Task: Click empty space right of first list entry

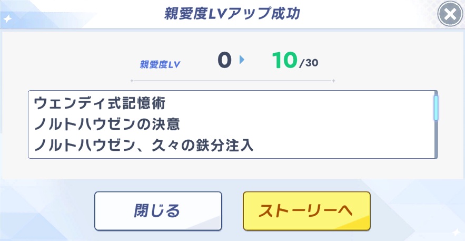Action: click(316, 103)
